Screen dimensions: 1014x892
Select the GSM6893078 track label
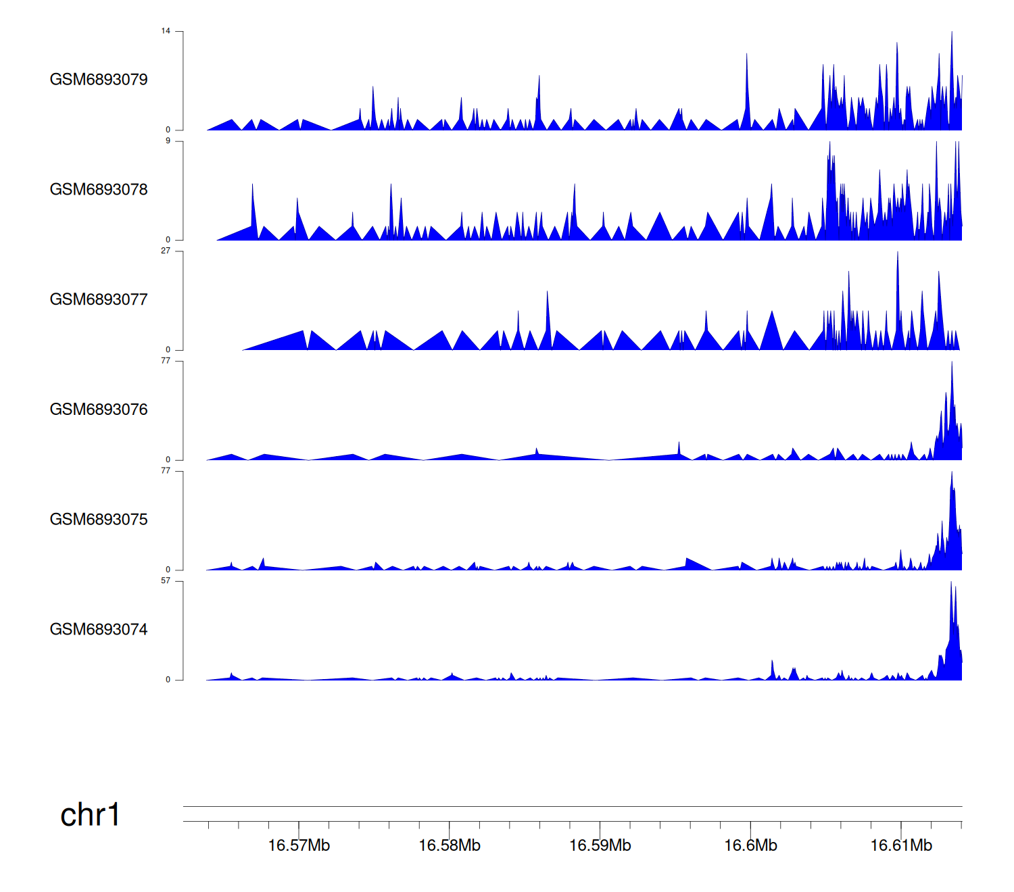click(x=99, y=190)
